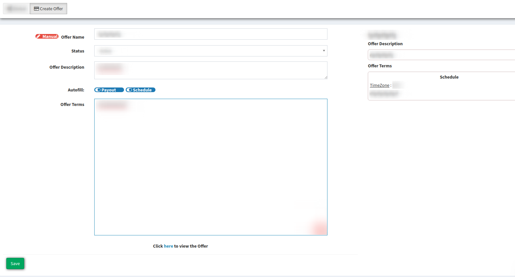Select the blurred tab beside Create Offer
The image size is (515, 277).
[17, 9]
